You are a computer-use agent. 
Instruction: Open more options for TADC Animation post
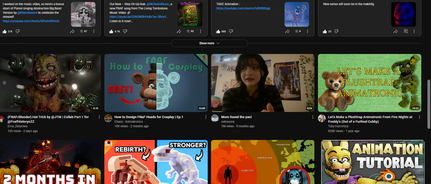pos(307,32)
